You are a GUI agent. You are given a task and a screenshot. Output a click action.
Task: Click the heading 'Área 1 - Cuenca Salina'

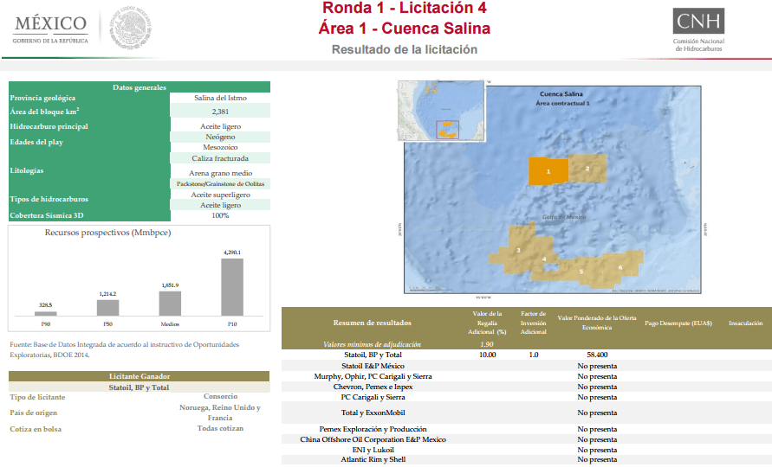tap(405, 28)
